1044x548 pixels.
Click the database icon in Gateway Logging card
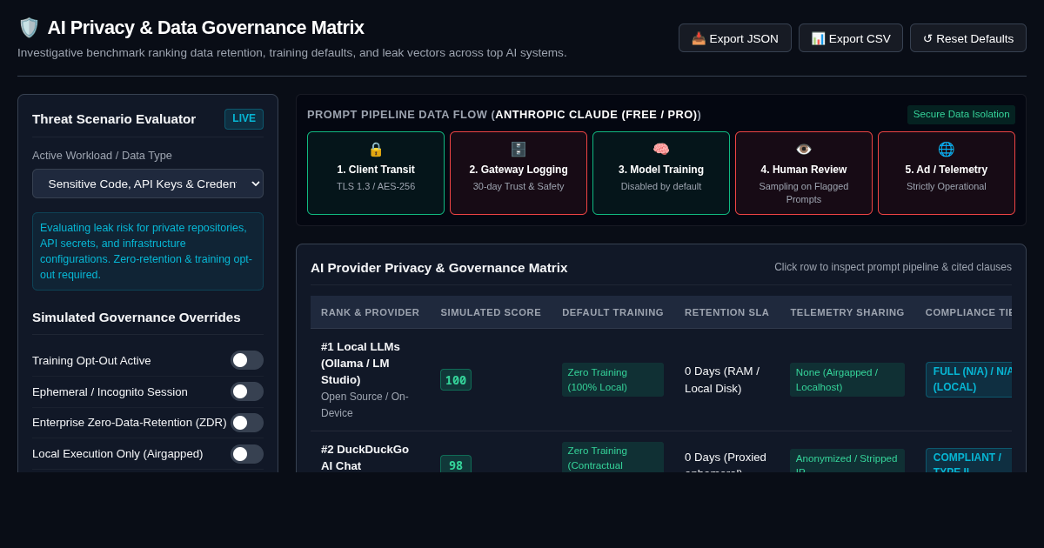click(519, 149)
